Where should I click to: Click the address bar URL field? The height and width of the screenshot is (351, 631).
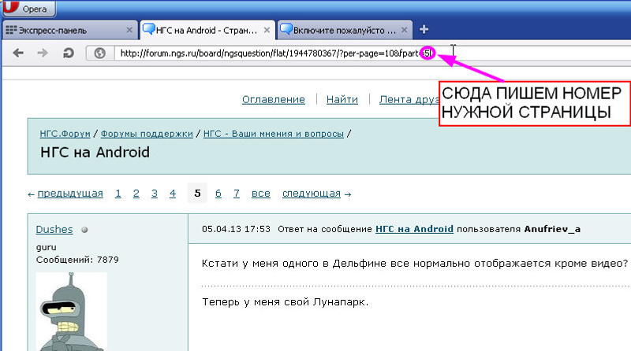pyautogui.click(x=372, y=53)
